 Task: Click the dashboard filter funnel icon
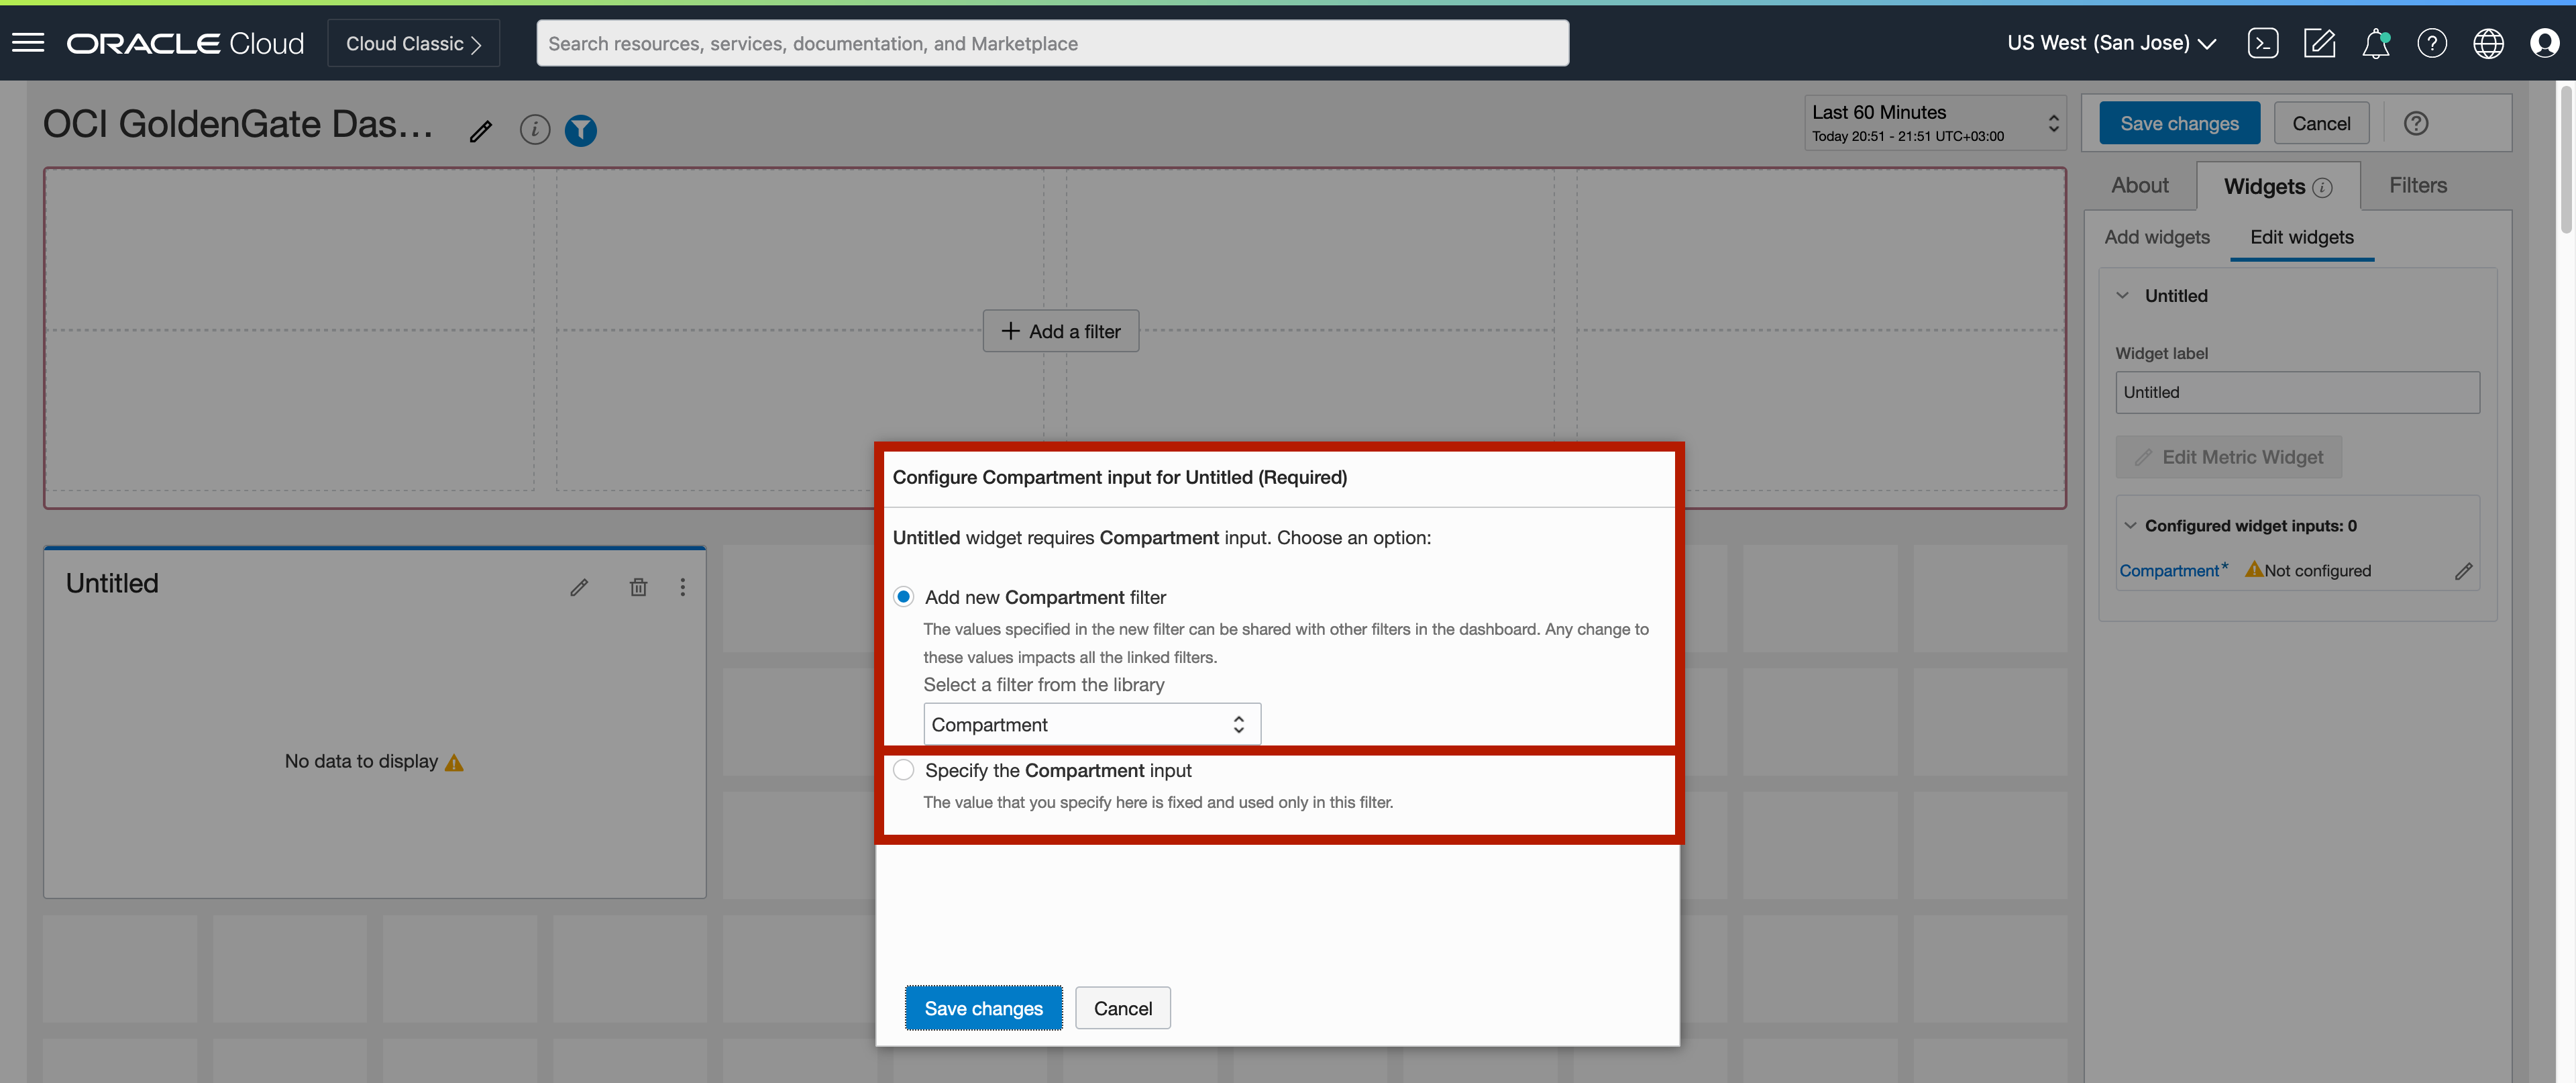point(580,130)
